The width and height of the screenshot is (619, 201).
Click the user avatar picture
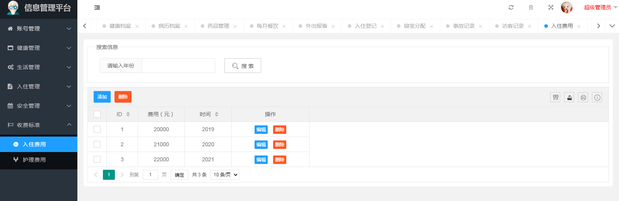tap(567, 7)
